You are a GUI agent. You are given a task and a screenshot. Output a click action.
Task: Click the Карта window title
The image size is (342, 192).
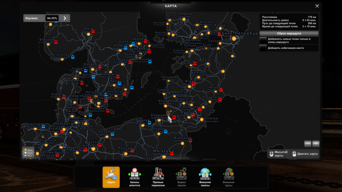coord(171,6)
